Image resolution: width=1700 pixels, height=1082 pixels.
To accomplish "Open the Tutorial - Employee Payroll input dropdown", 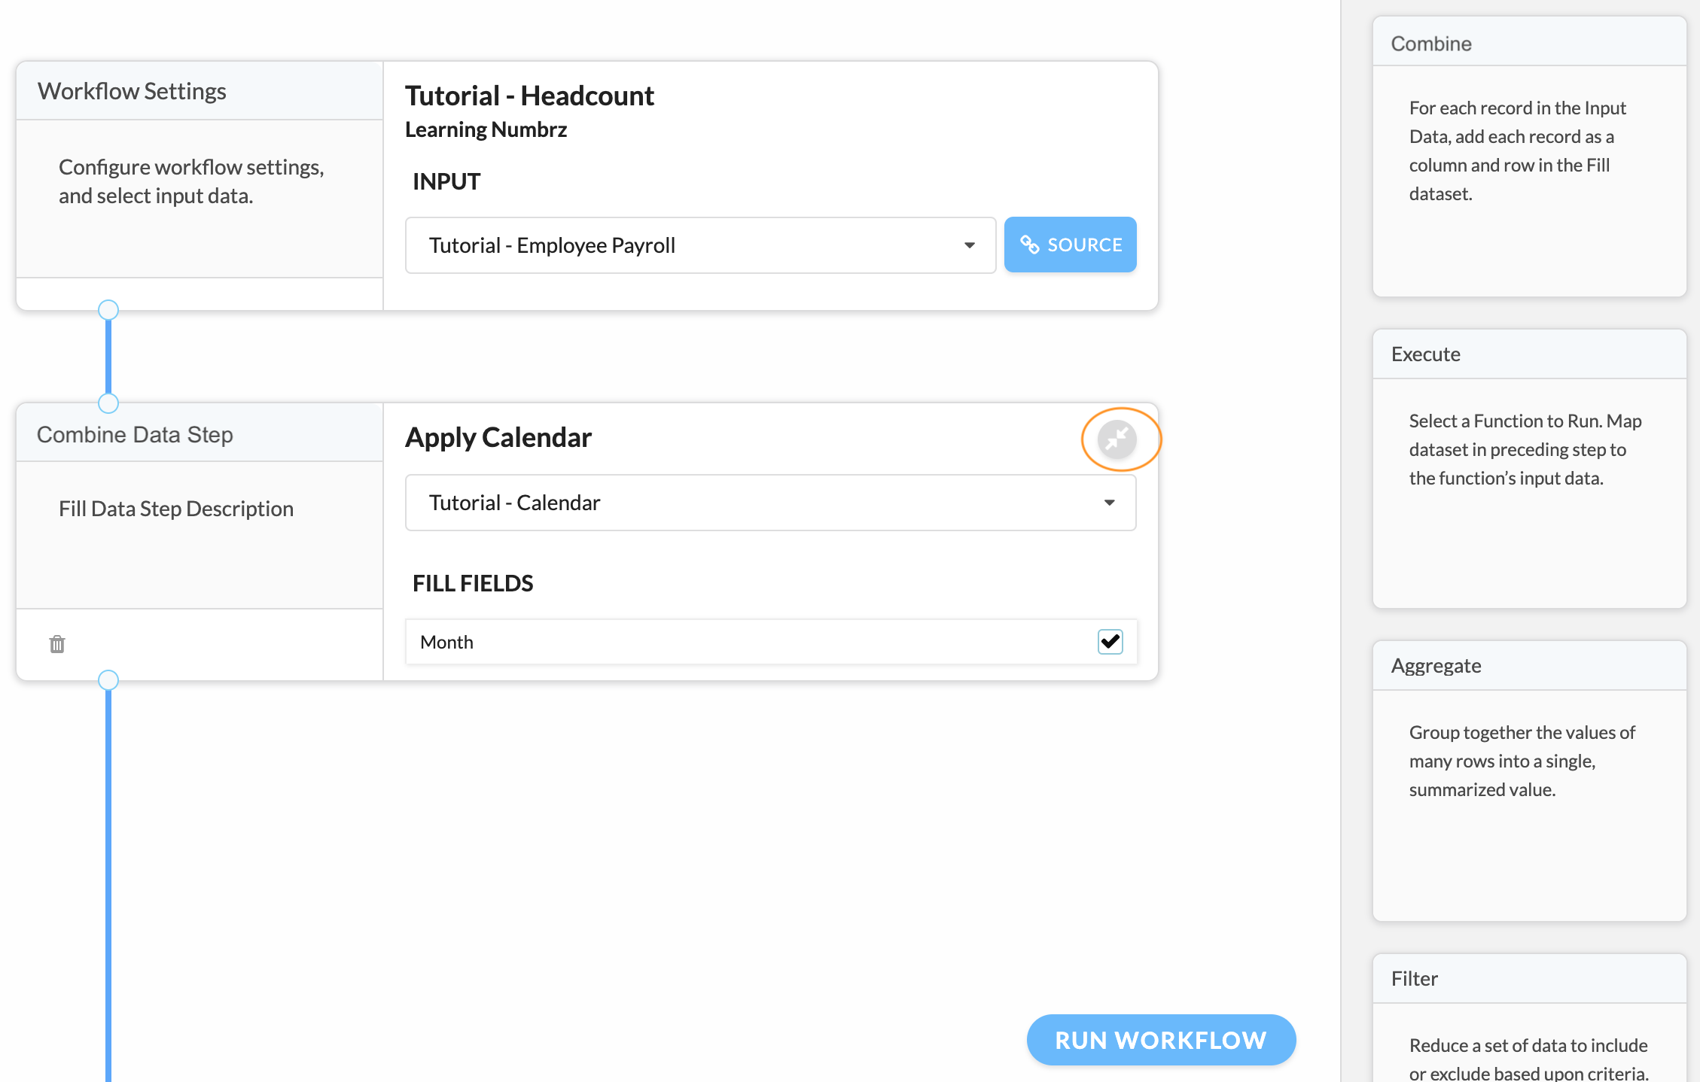I will 700,245.
